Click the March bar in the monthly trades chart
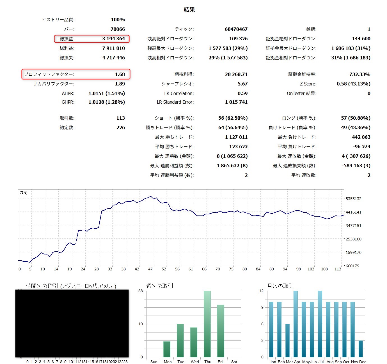The image size is (387, 364). [x=287, y=340]
